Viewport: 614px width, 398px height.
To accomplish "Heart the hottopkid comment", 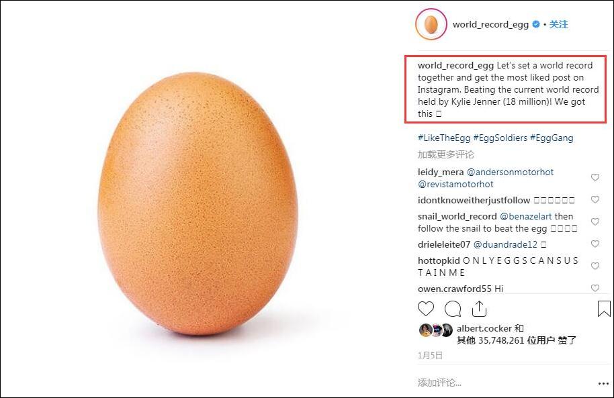I will pyautogui.click(x=595, y=266).
